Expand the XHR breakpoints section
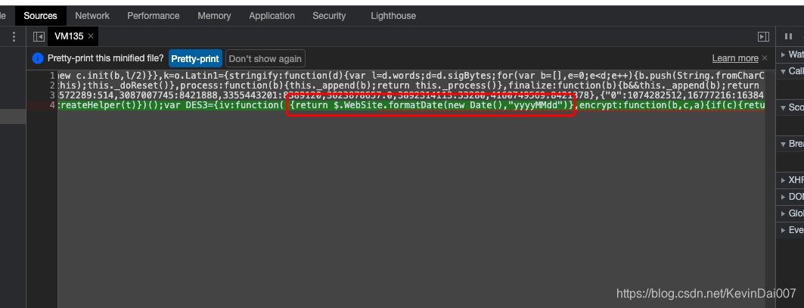 point(790,180)
